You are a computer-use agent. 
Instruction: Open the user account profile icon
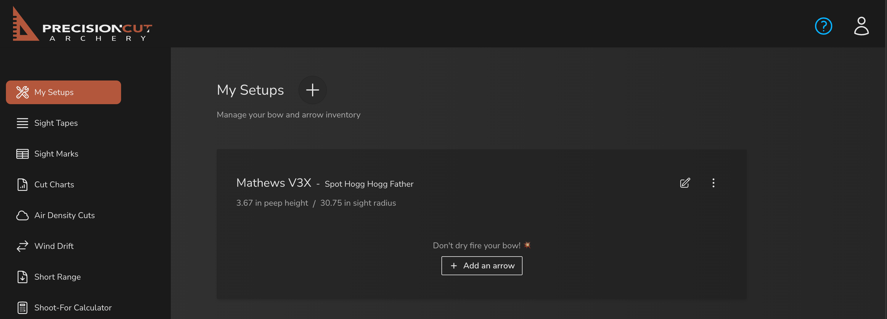861,26
